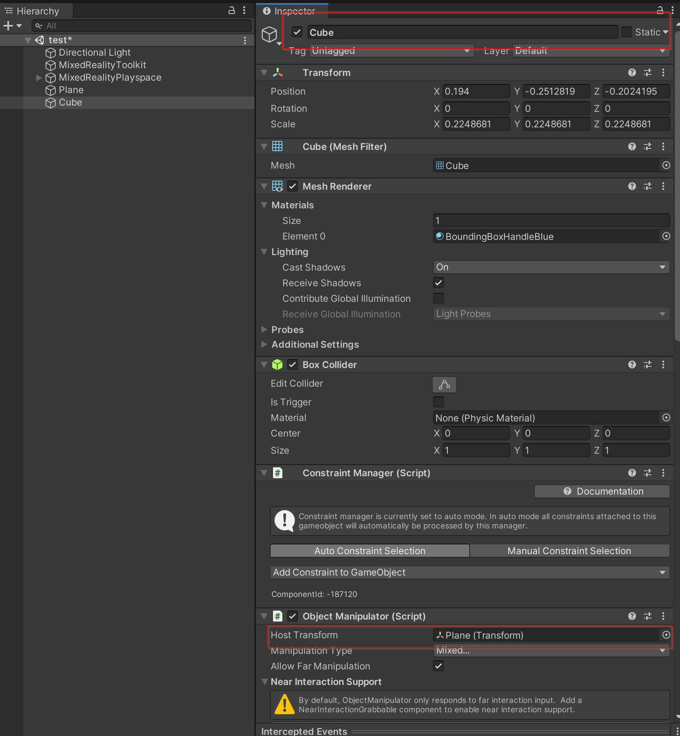Click the Transform component presets icon
This screenshot has width=680, height=736.
click(648, 72)
